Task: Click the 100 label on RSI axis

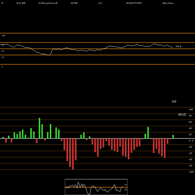Action: tap(3, 35)
